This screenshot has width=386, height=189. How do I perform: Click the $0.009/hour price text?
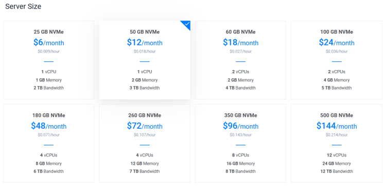[49, 51]
